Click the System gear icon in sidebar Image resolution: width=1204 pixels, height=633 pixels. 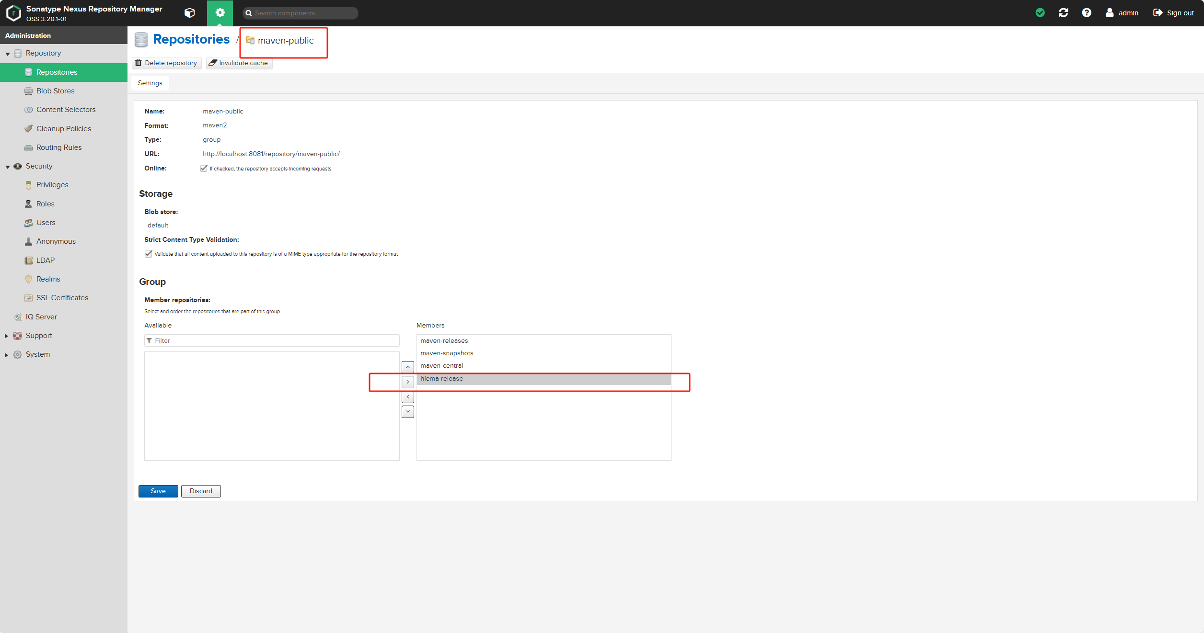click(x=18, y=355)
